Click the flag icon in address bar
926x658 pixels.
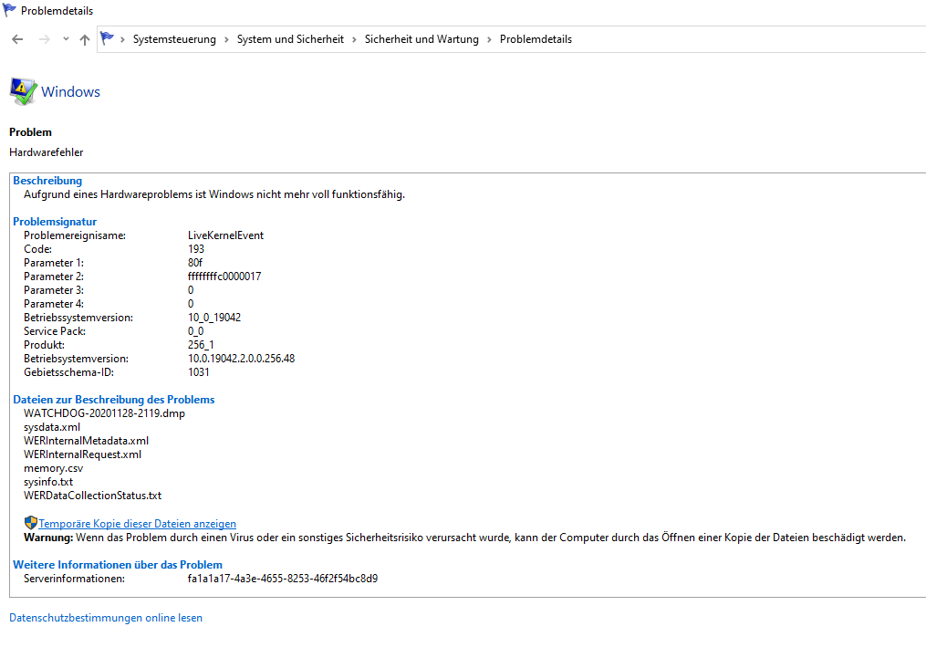(107, 39)
